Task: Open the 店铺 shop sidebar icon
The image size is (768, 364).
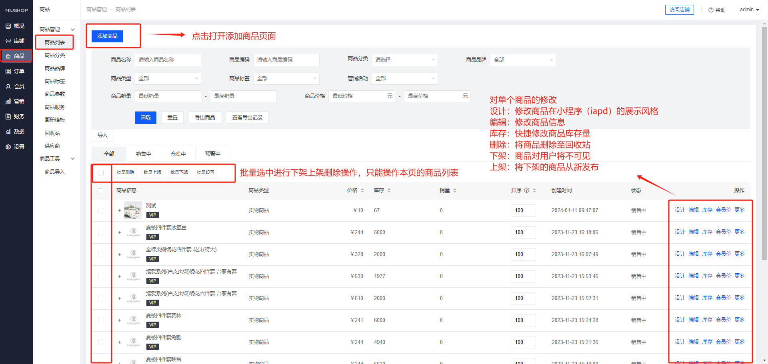Action: coord(8,41)
